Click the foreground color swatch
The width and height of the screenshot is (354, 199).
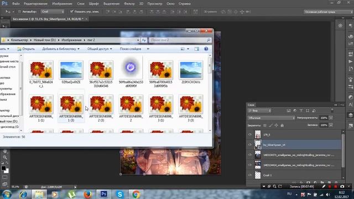click(x=3, y=168)
